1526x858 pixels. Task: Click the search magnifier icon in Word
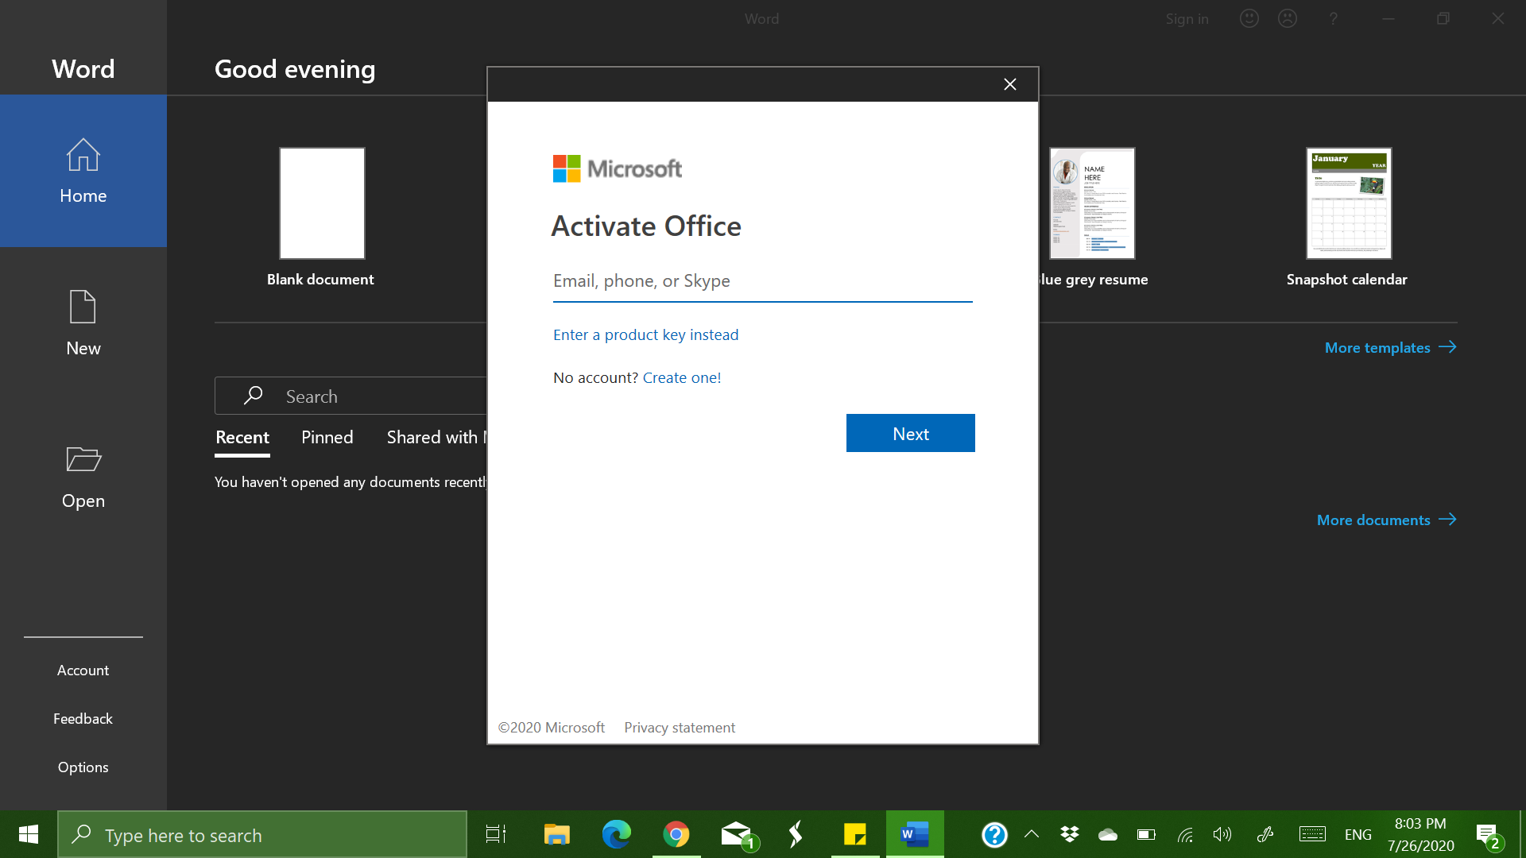[x=253, y=396]
